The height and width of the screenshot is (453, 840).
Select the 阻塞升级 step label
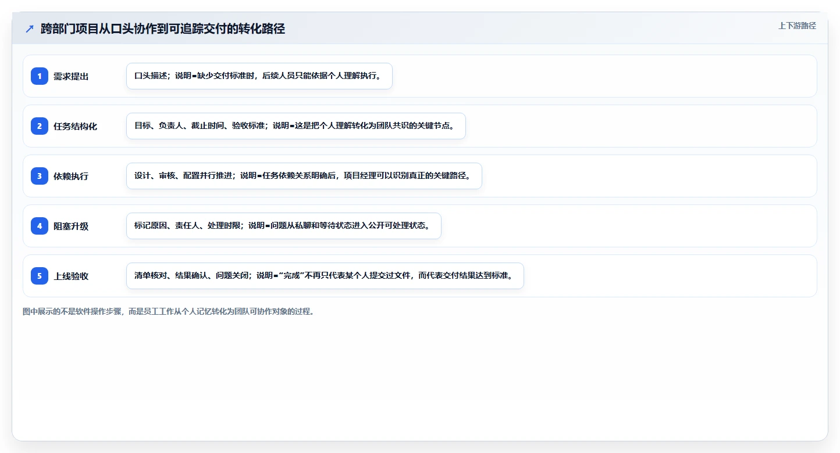tap(71, 226)
